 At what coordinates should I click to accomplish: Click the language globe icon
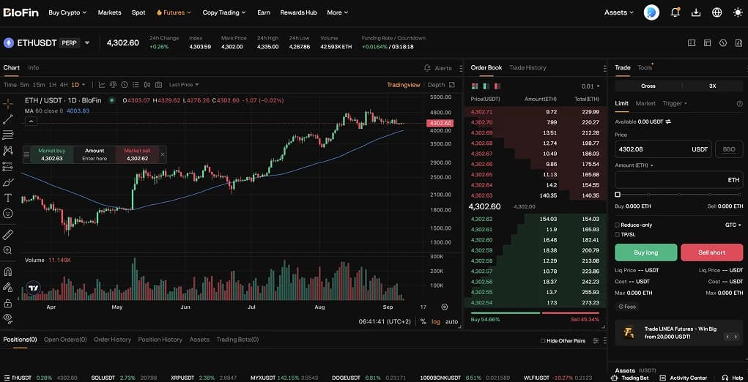[716, 12]
